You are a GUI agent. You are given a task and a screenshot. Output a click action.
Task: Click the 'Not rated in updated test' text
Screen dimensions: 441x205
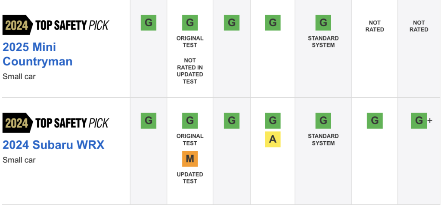pos(190,71)
